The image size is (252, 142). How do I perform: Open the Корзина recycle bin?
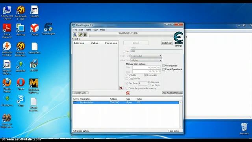(244, 129)
